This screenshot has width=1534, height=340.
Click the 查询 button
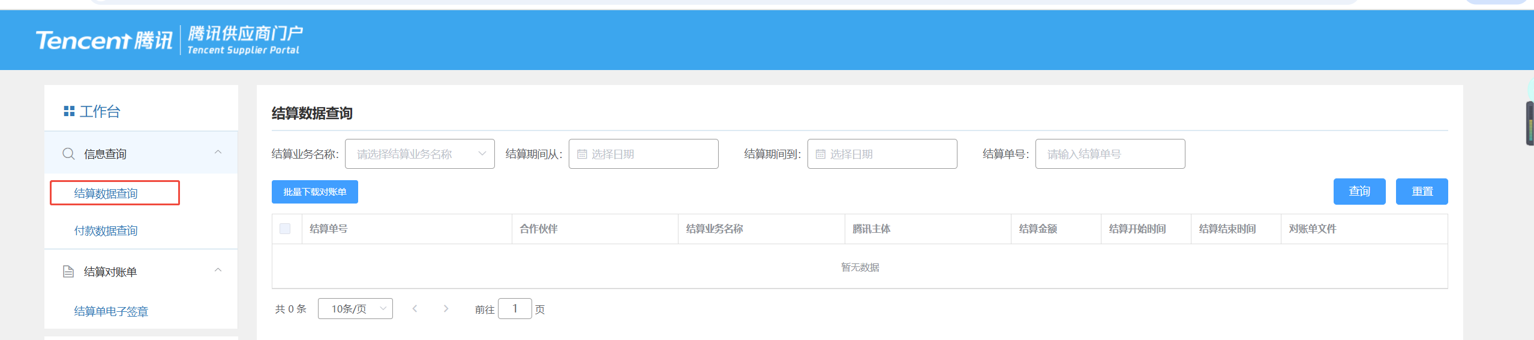point(1359,192)
